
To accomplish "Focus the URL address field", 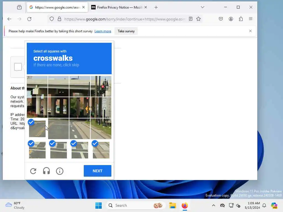I will pos(125,19).
